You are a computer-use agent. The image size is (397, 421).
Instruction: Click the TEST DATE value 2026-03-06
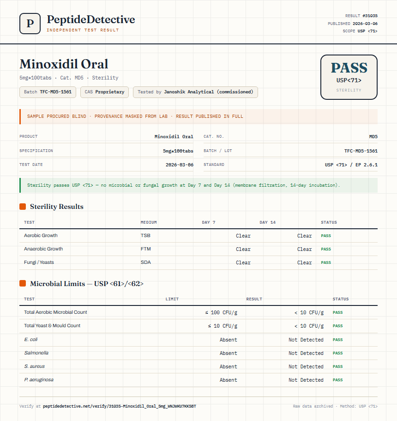pos(180,165)
